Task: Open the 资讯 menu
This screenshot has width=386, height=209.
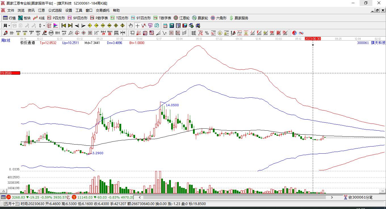Action: pyautogui.click(x=31, y=11)
